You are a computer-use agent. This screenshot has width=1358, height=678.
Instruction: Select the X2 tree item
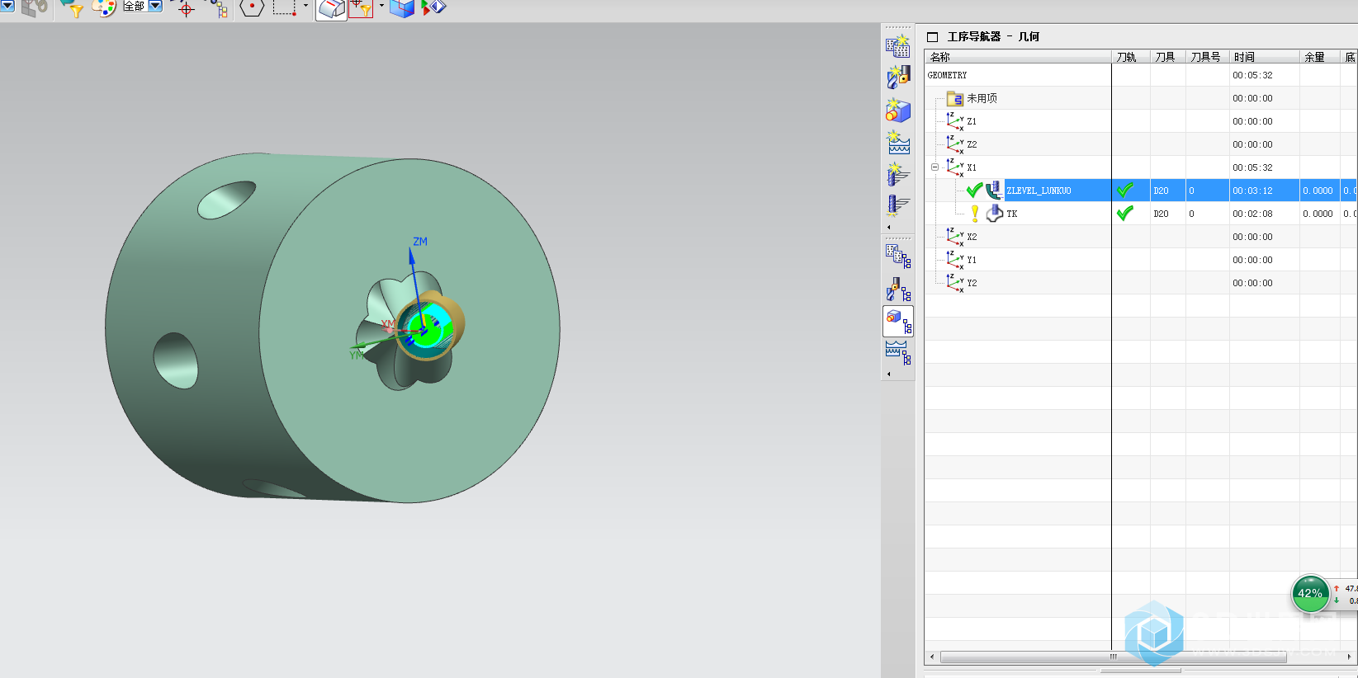click(972, 237)
